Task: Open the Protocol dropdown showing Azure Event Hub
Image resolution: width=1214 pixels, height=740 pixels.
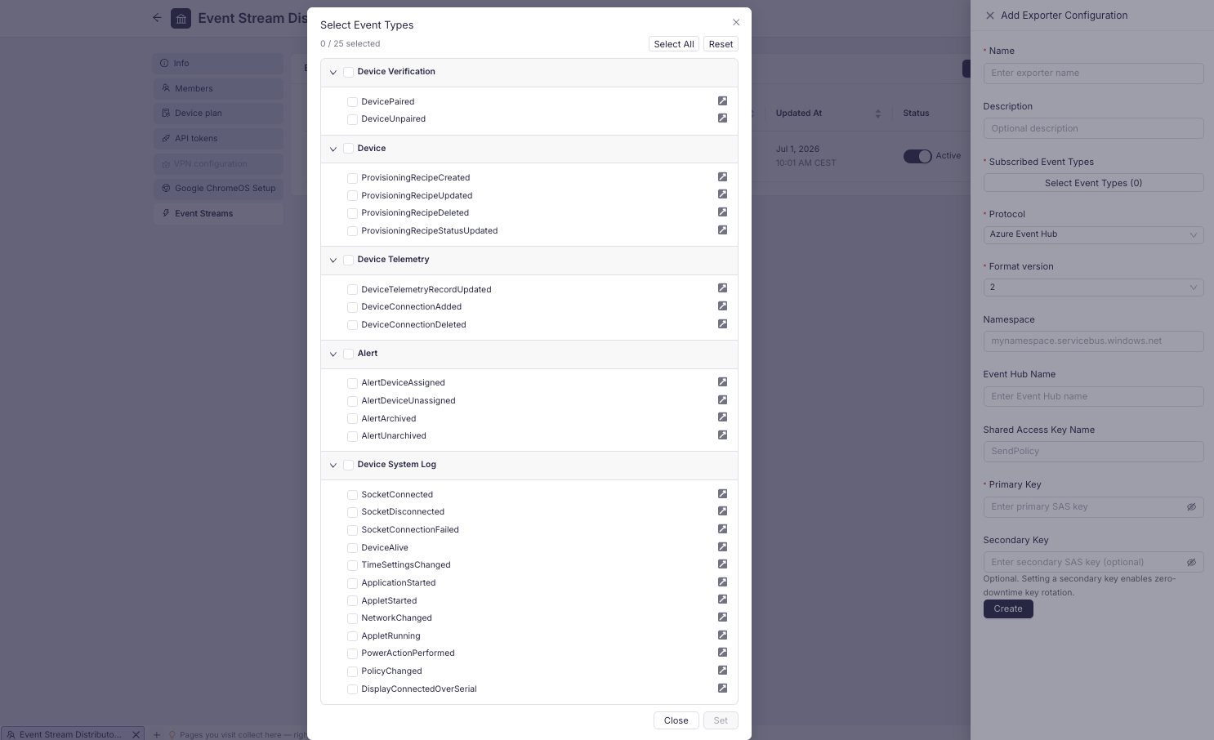Action: click(1093, 234)
